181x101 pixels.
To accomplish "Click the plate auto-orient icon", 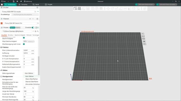I will [x=143, y=36].
